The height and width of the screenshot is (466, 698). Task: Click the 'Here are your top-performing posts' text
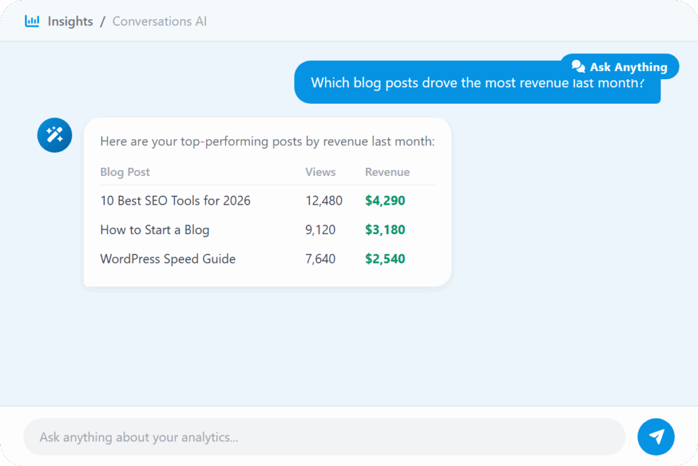click(267, 141)
